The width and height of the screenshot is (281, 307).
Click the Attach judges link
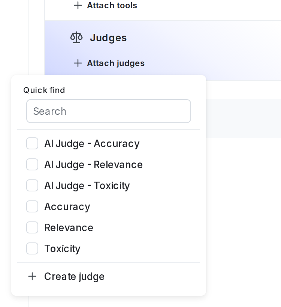pyautogui.click(x=116, y=63)
